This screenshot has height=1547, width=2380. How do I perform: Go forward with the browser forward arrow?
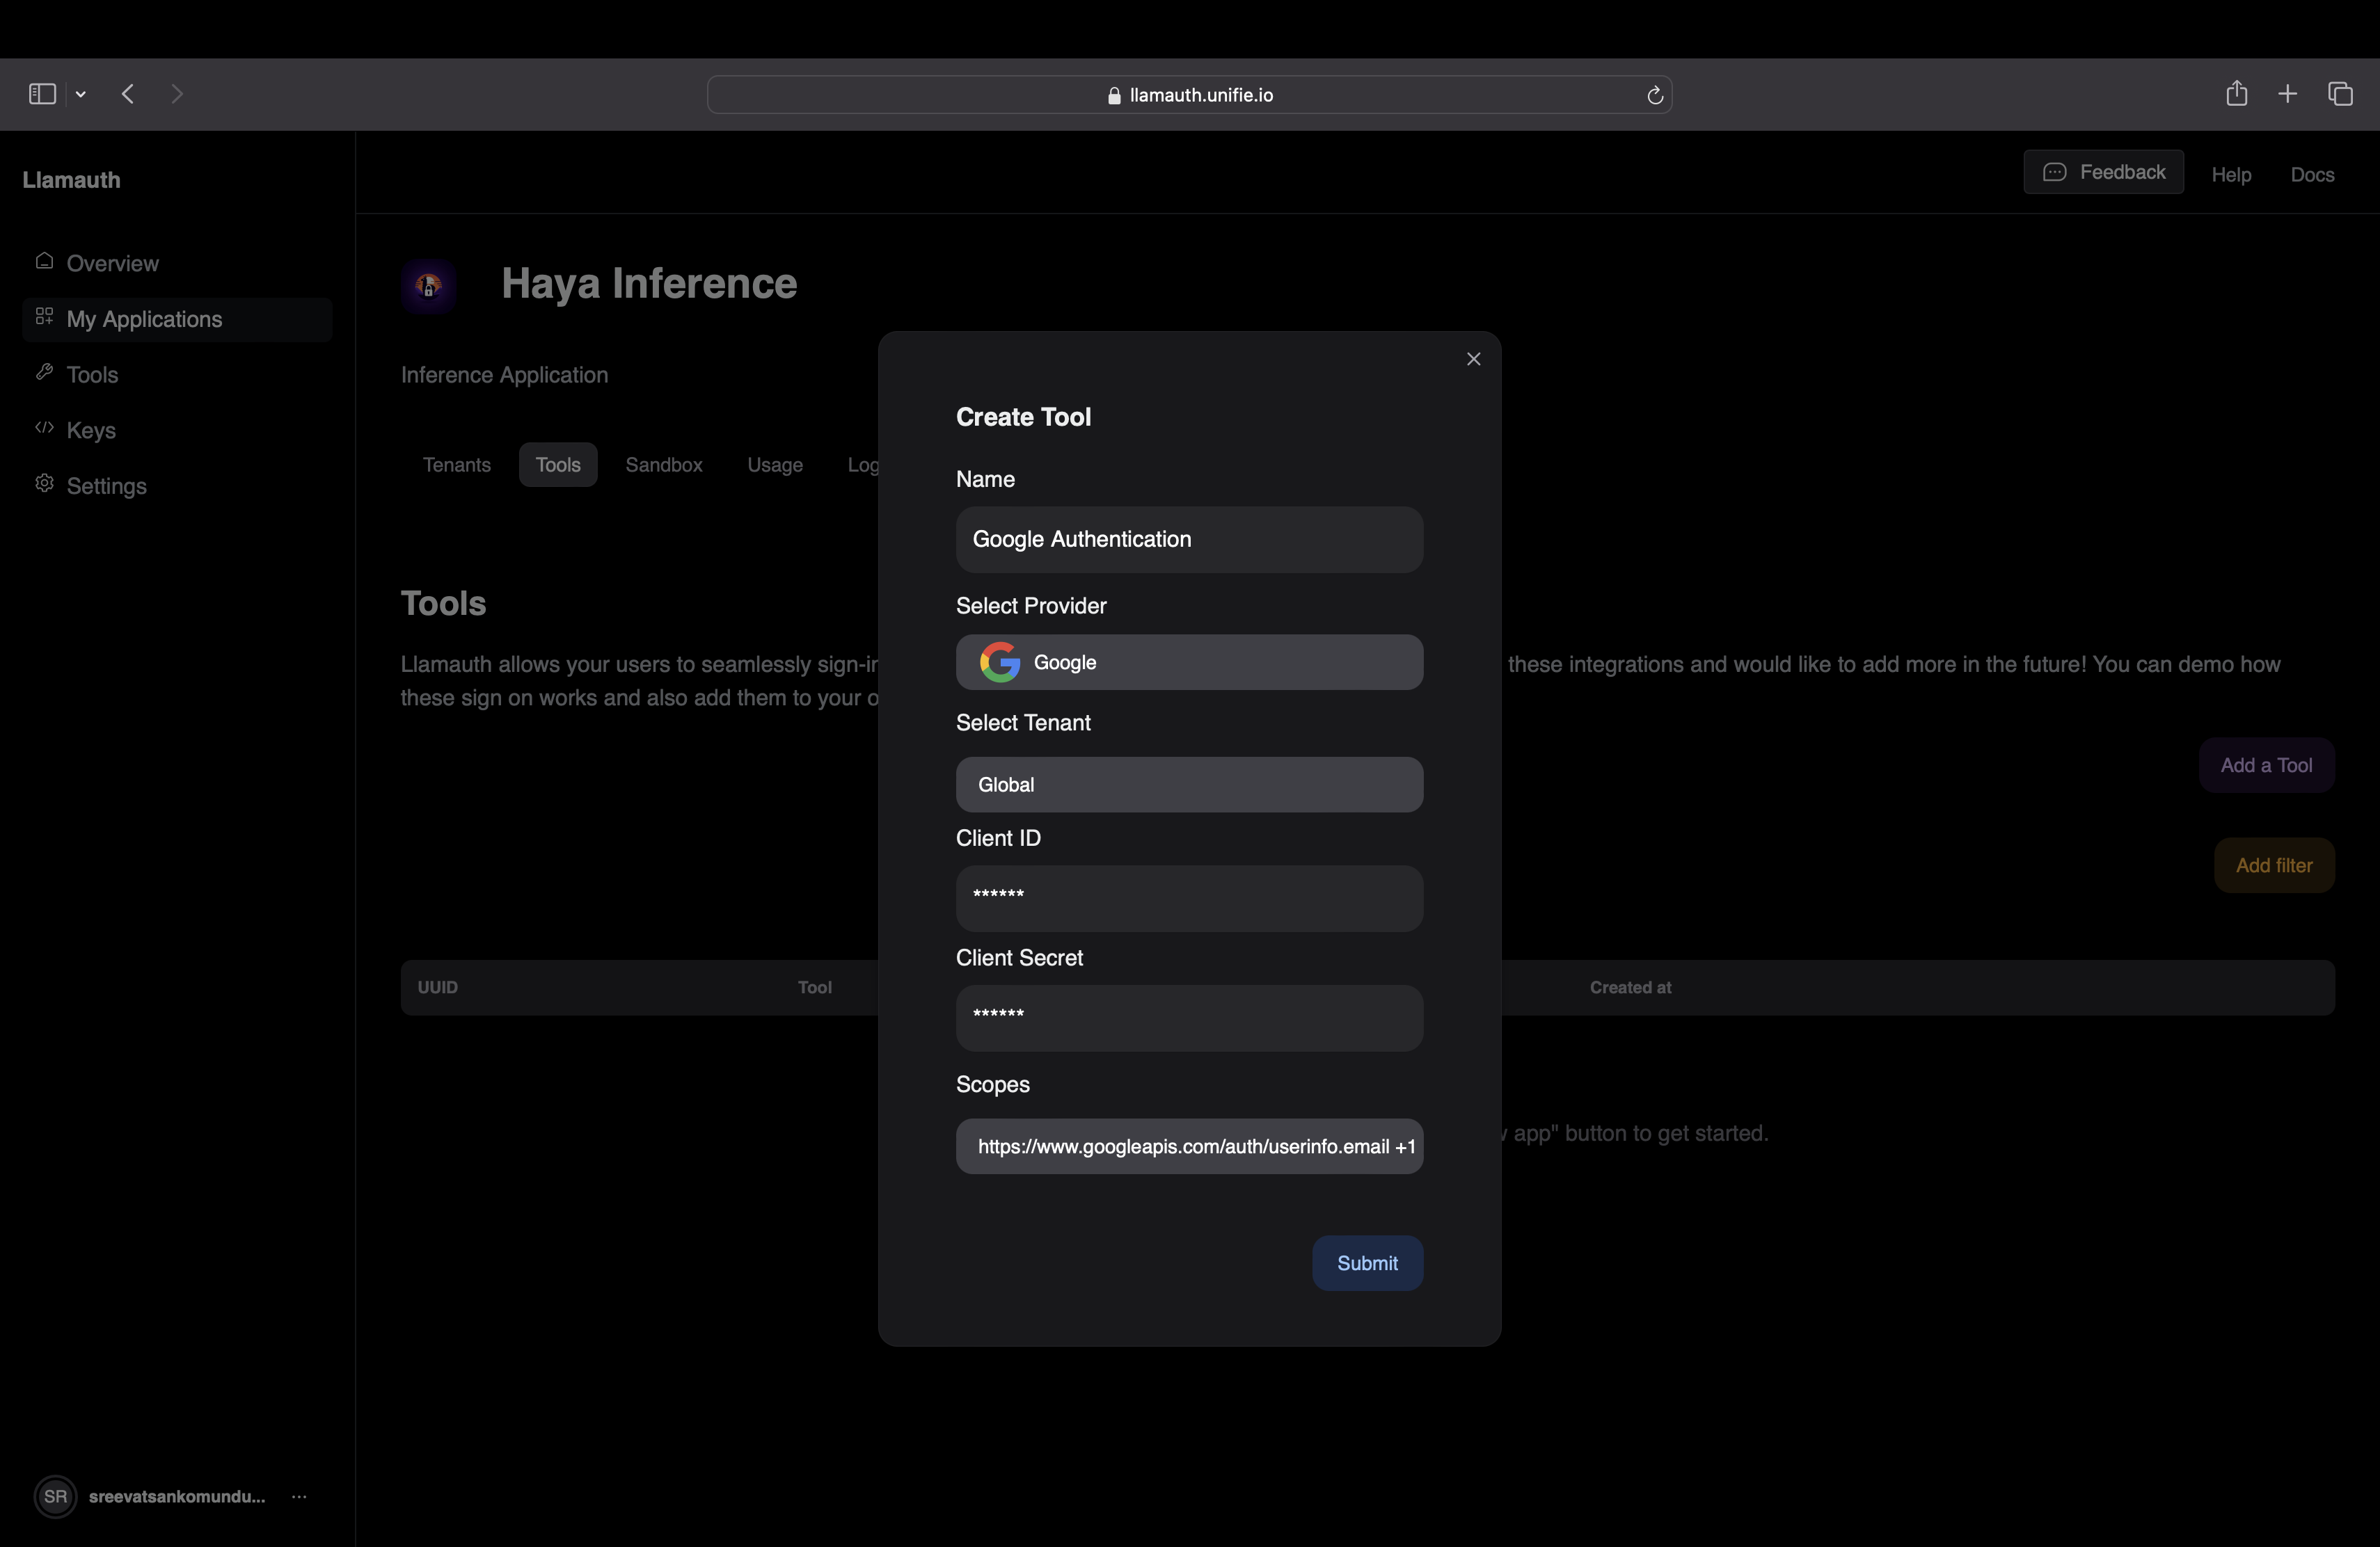pyautogui.click(x=177, y=94)
